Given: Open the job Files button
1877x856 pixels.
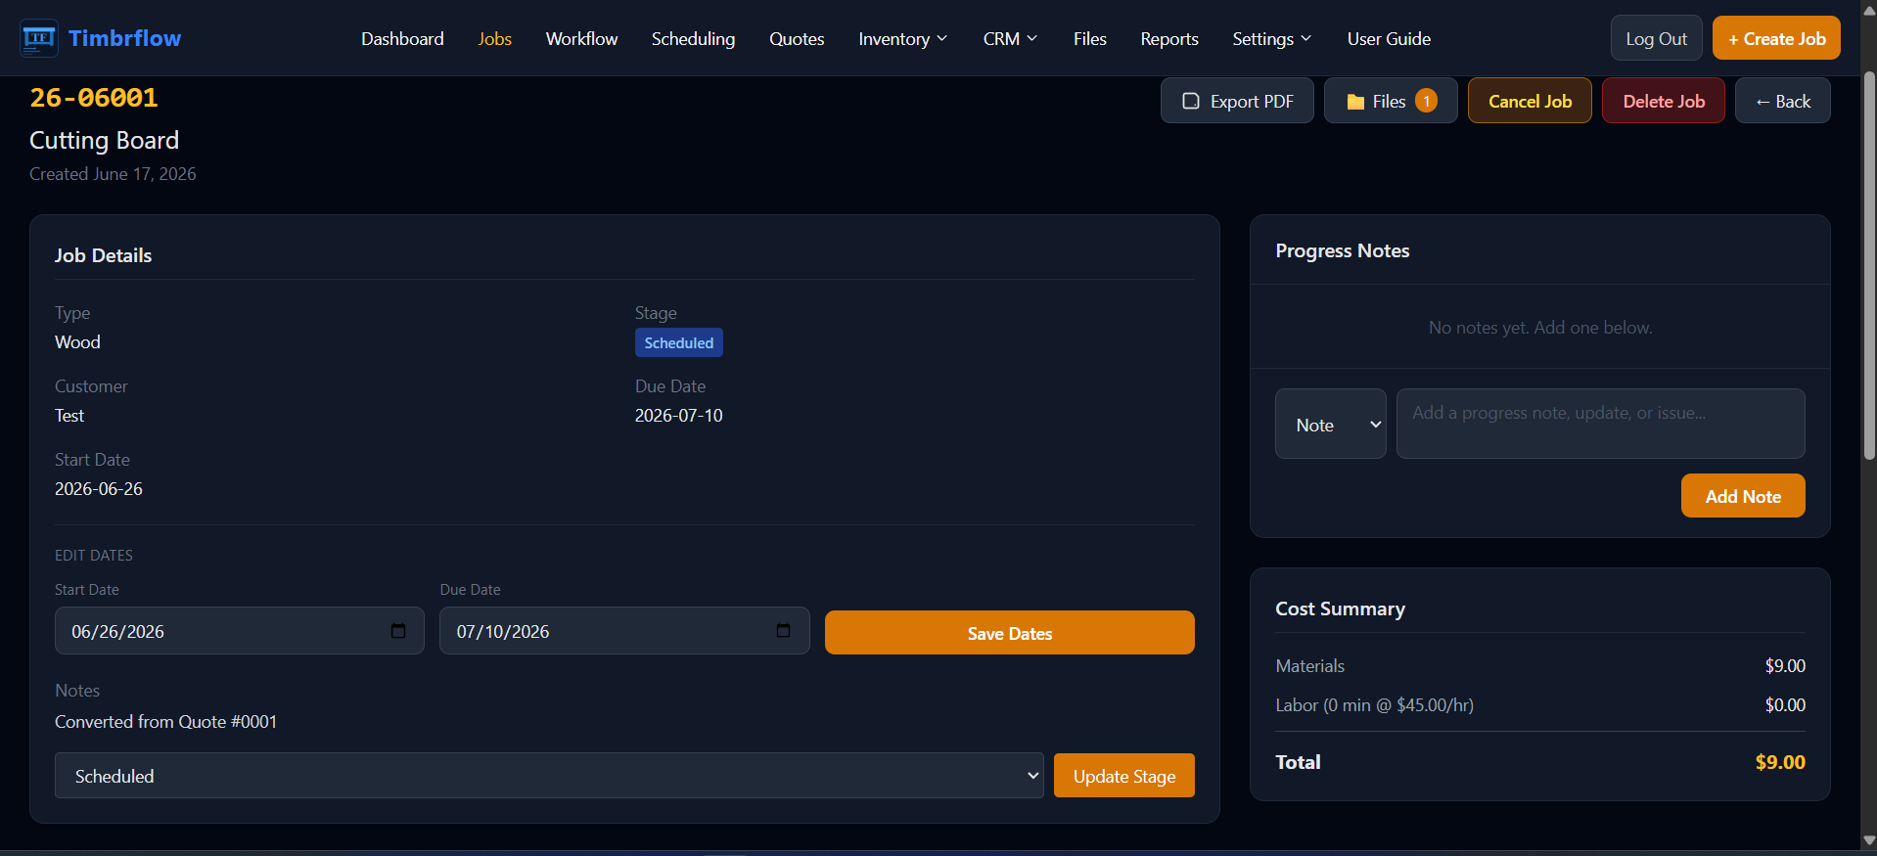Looking at the screenshot, I should 1391,101.
